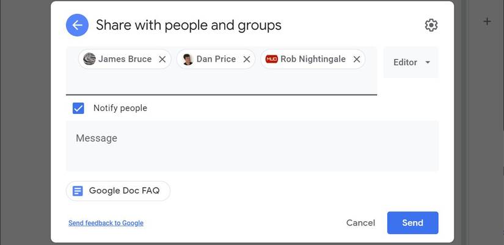Viewport: 504px width, 245px height.
Task: Click the Send button
Action: tap(412, 223)
